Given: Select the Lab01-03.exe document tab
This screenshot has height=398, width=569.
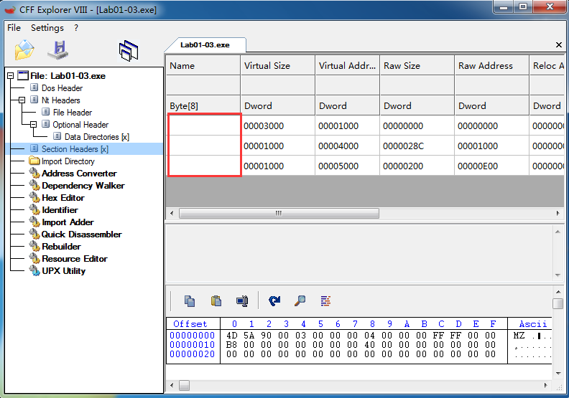Looking at the screenshot, I should point(205,45).
